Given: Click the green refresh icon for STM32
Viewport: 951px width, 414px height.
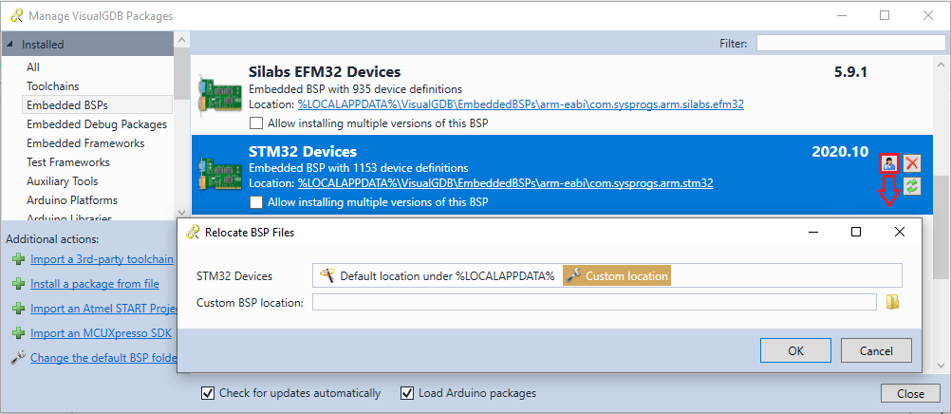Looking at the screenshot, I should point(911,186).
